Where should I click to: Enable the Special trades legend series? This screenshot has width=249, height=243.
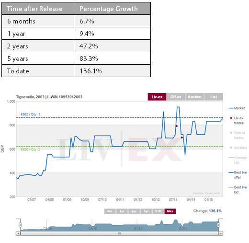tap(238, 135)
